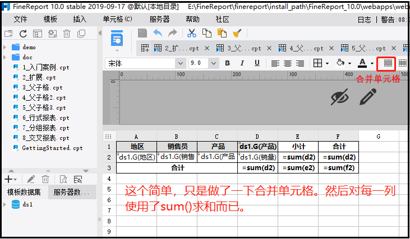Toggle bold formatting
Screen dimensions: 410x239
click(x=228, y=63)
